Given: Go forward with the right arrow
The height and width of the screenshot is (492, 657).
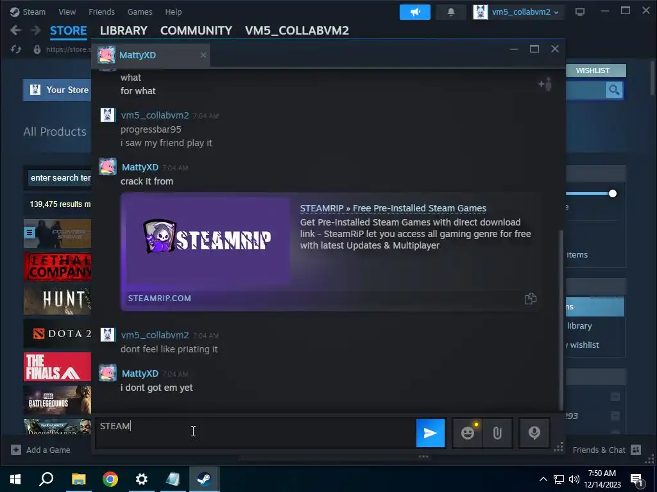Looking at the screenshot, I should (36, 30).
